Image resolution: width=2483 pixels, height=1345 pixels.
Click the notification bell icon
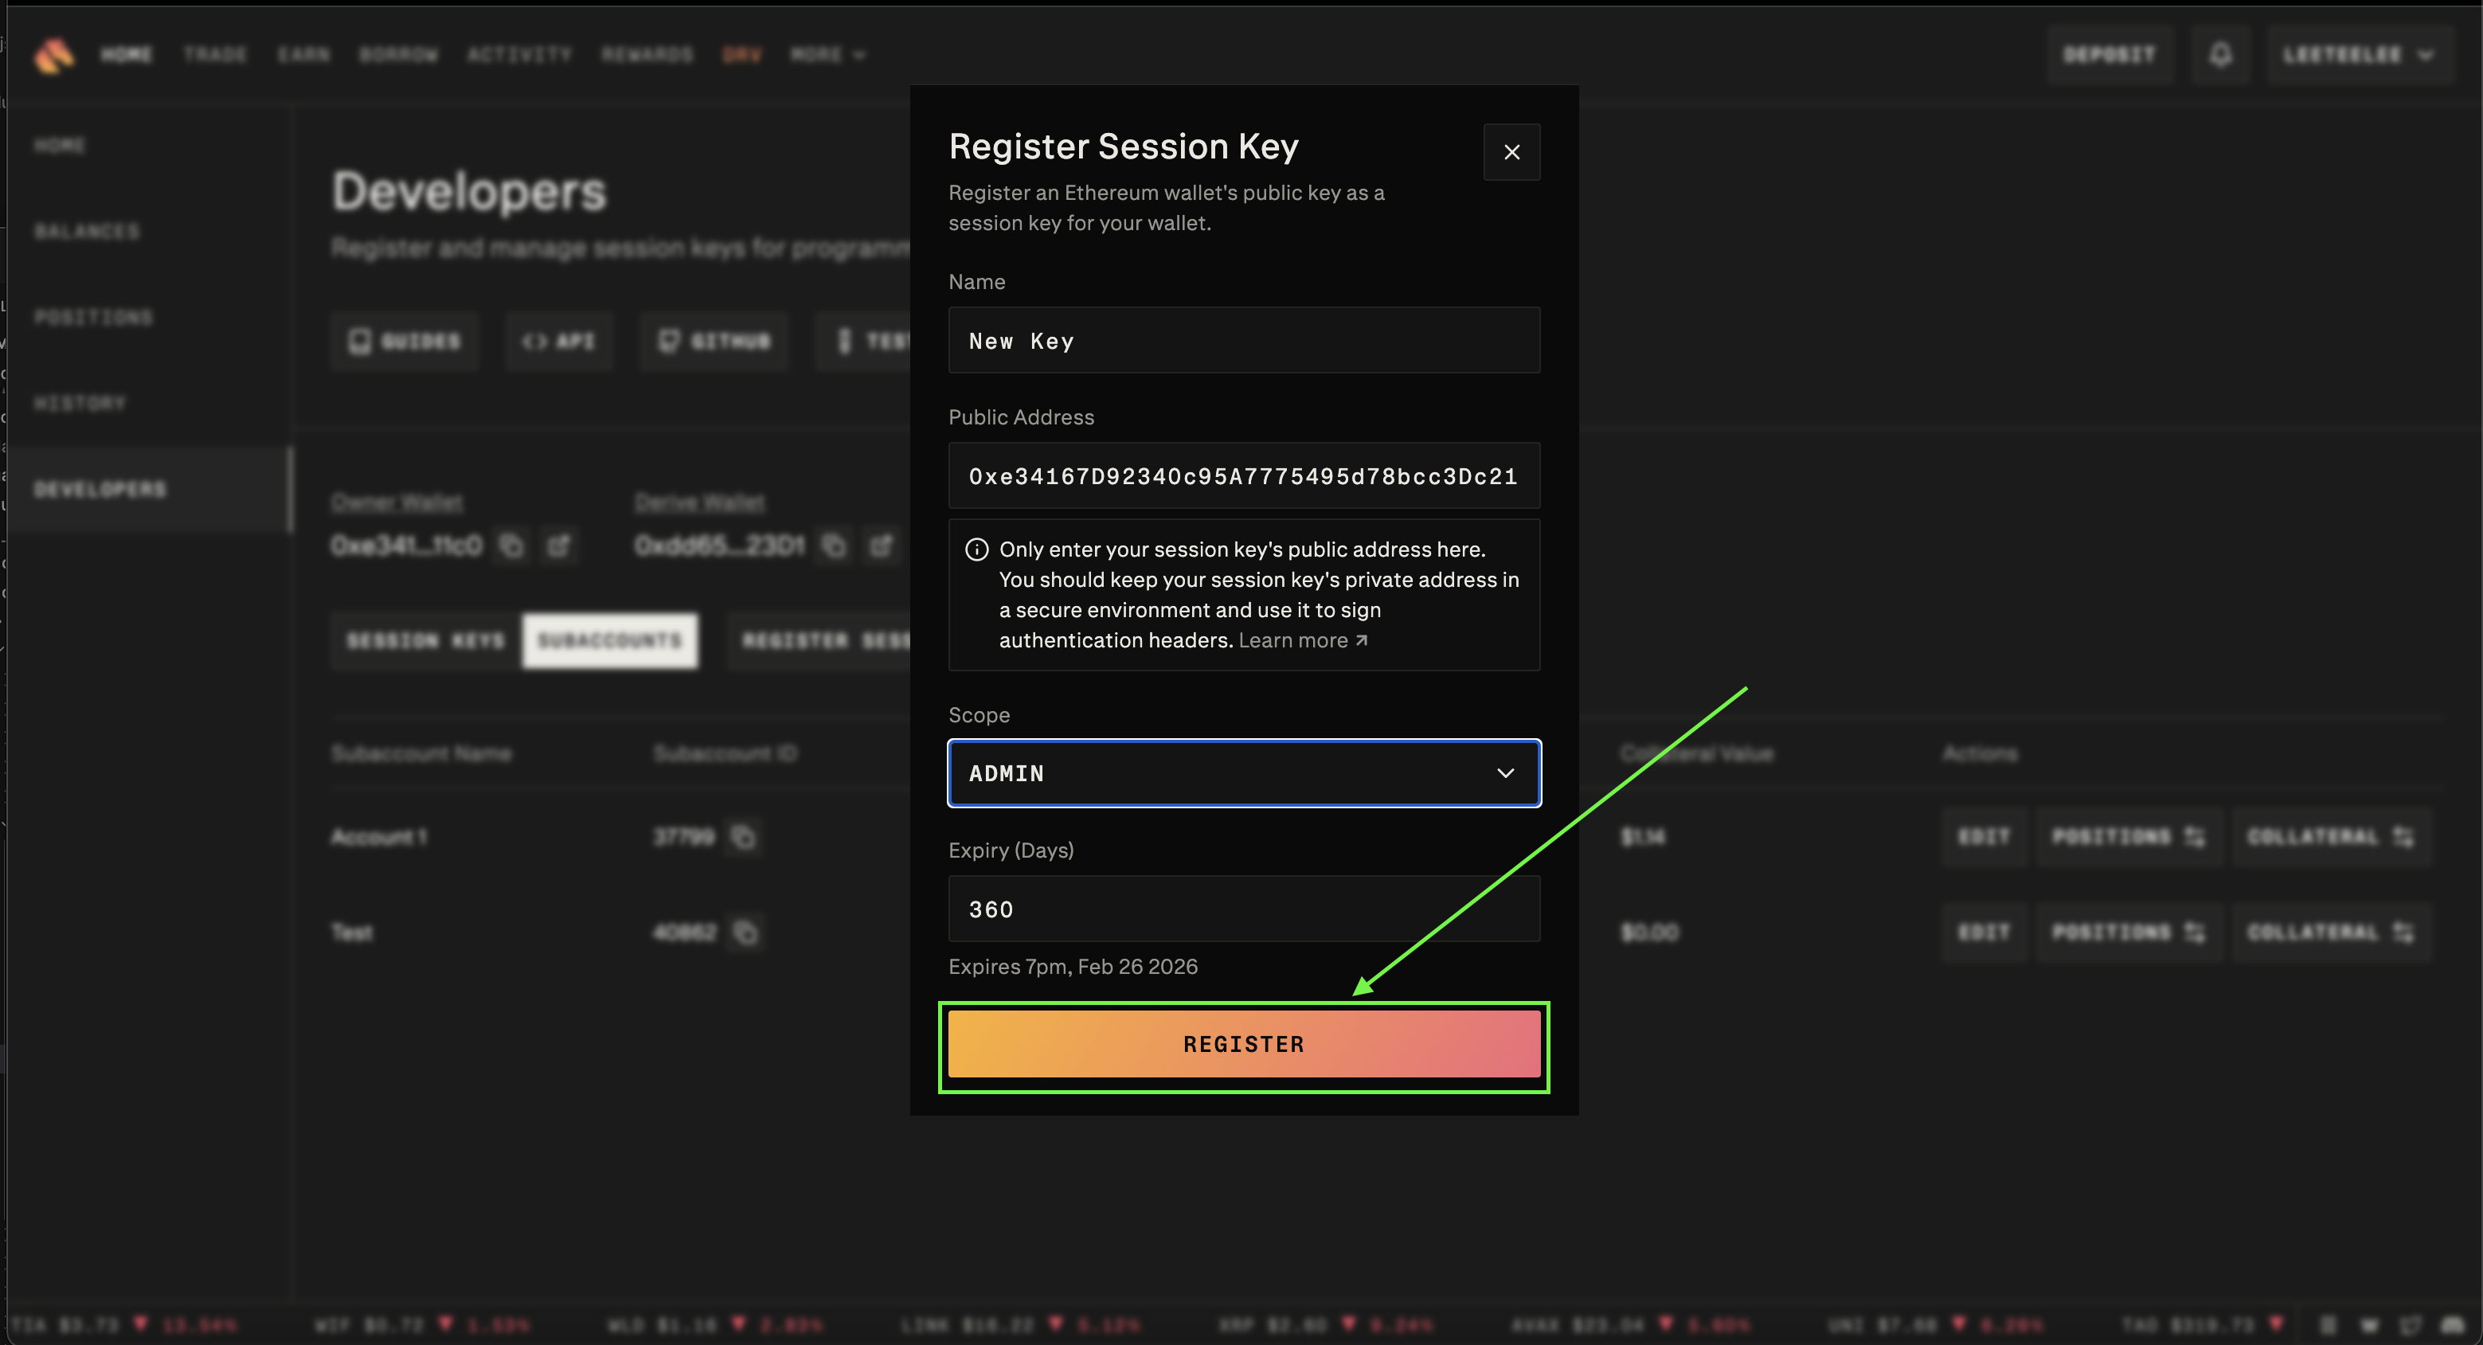[2220, 55]
